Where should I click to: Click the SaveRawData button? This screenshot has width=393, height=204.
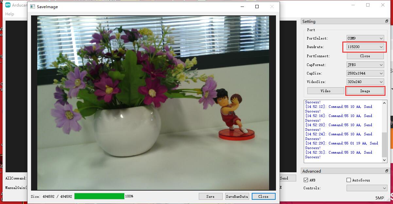point(237,196)
